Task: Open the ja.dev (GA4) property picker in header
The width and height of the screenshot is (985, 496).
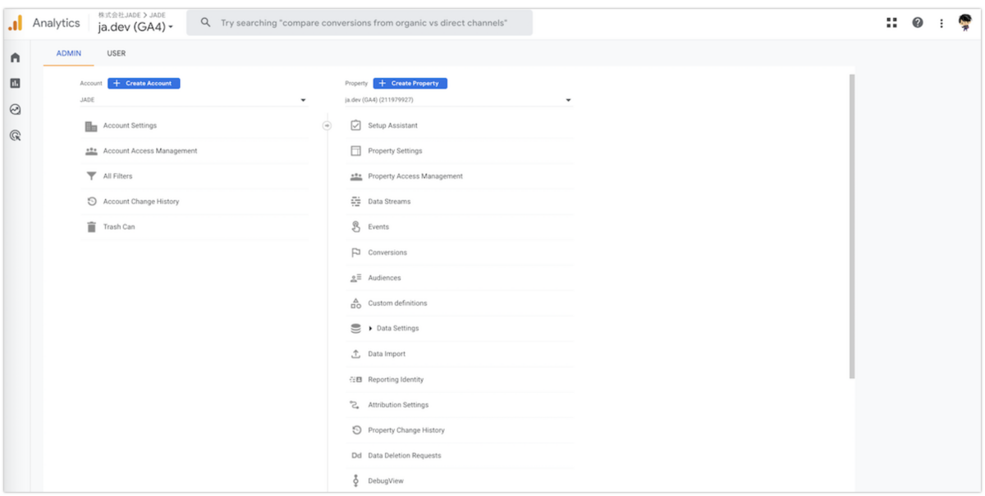Action: pyautogui.click(x=135, y=27)
